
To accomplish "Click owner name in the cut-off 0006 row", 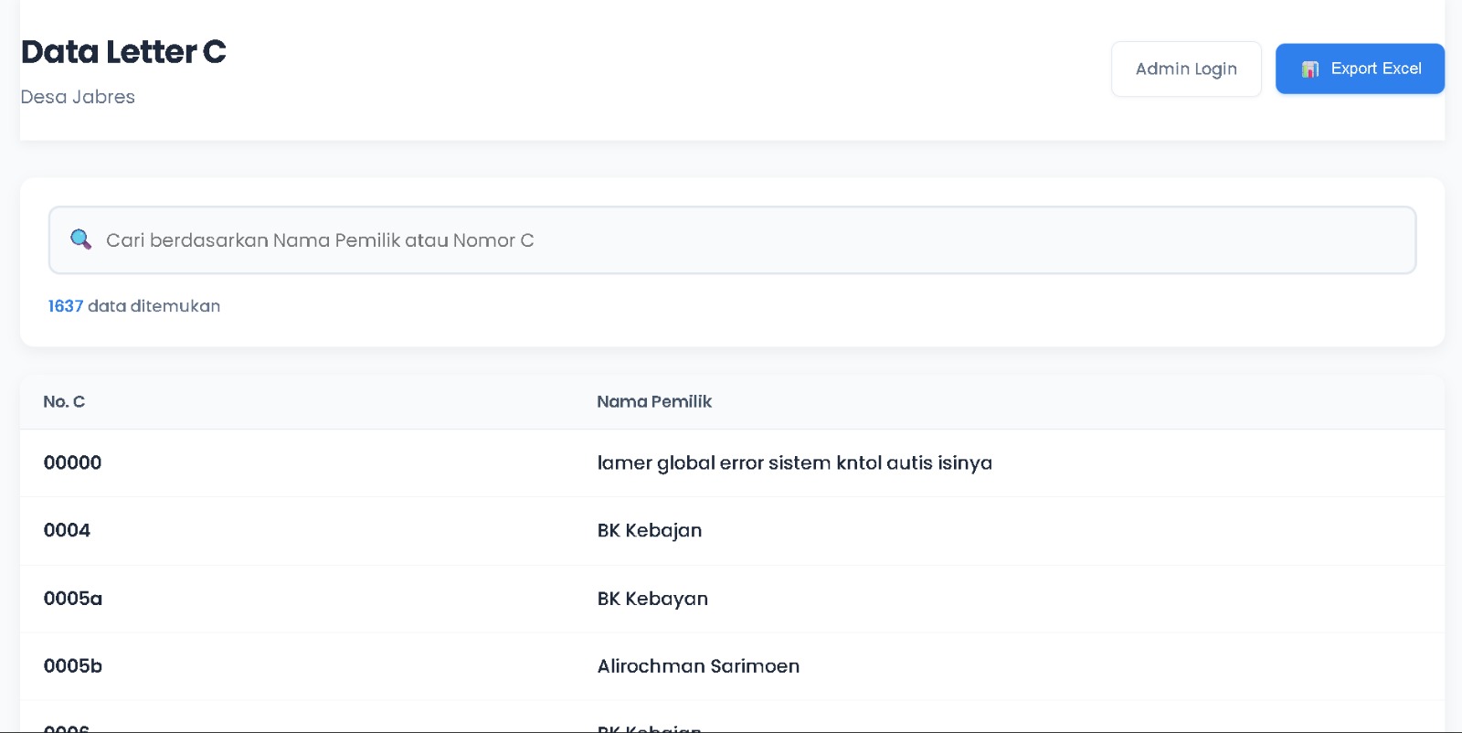I will click(649, 728).
